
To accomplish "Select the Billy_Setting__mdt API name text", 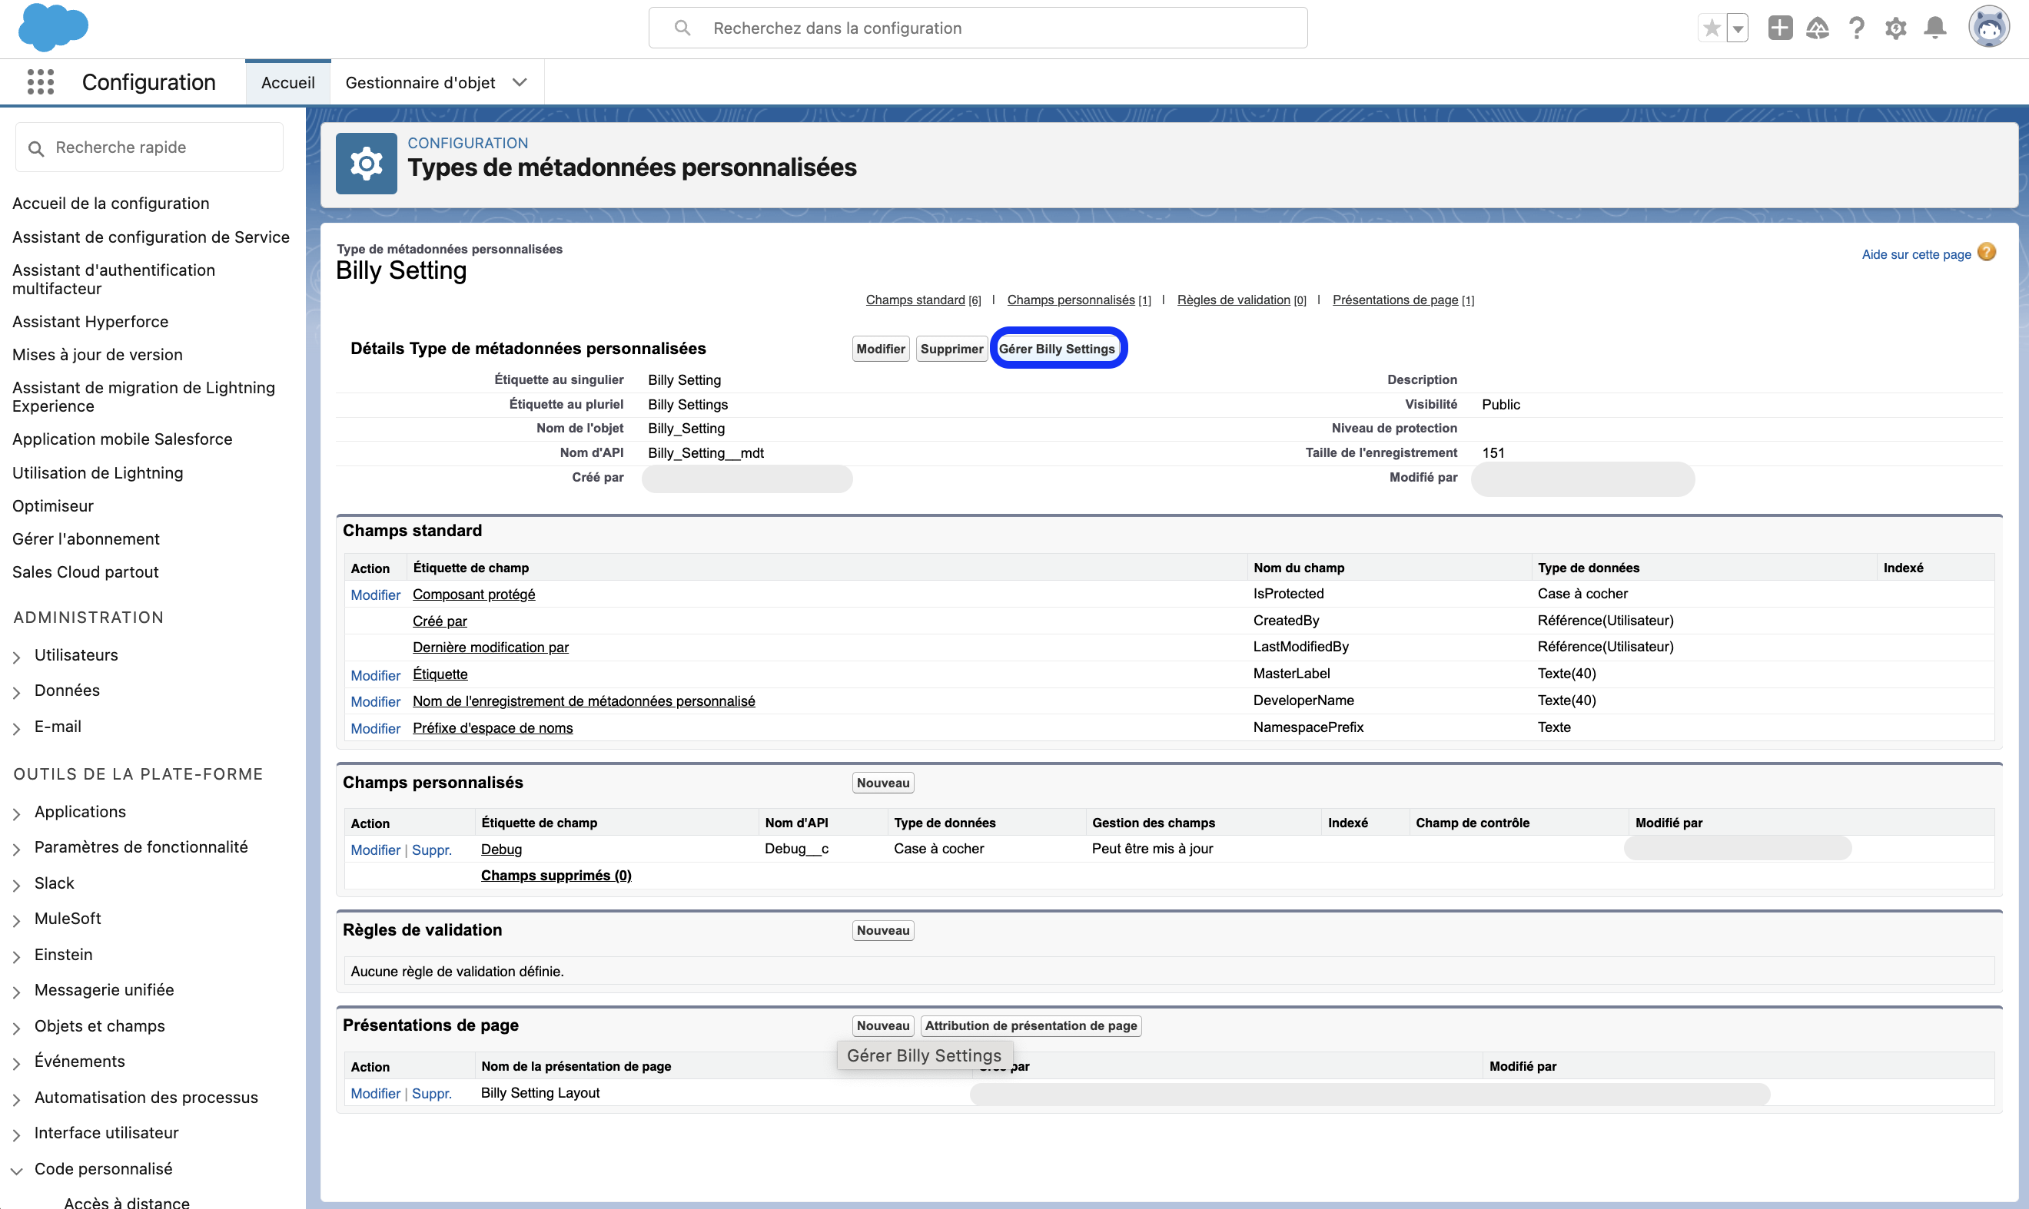I will 705,453.
